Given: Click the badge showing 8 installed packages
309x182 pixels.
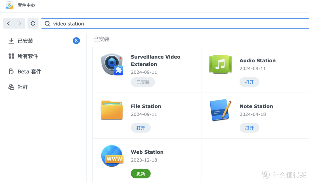Looking at the screenshot, I should (x=76, y=41).
